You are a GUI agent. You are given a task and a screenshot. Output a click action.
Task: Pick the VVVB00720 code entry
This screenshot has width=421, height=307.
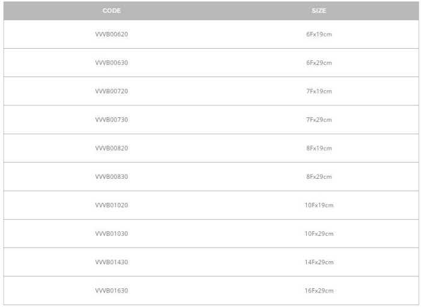112,91
